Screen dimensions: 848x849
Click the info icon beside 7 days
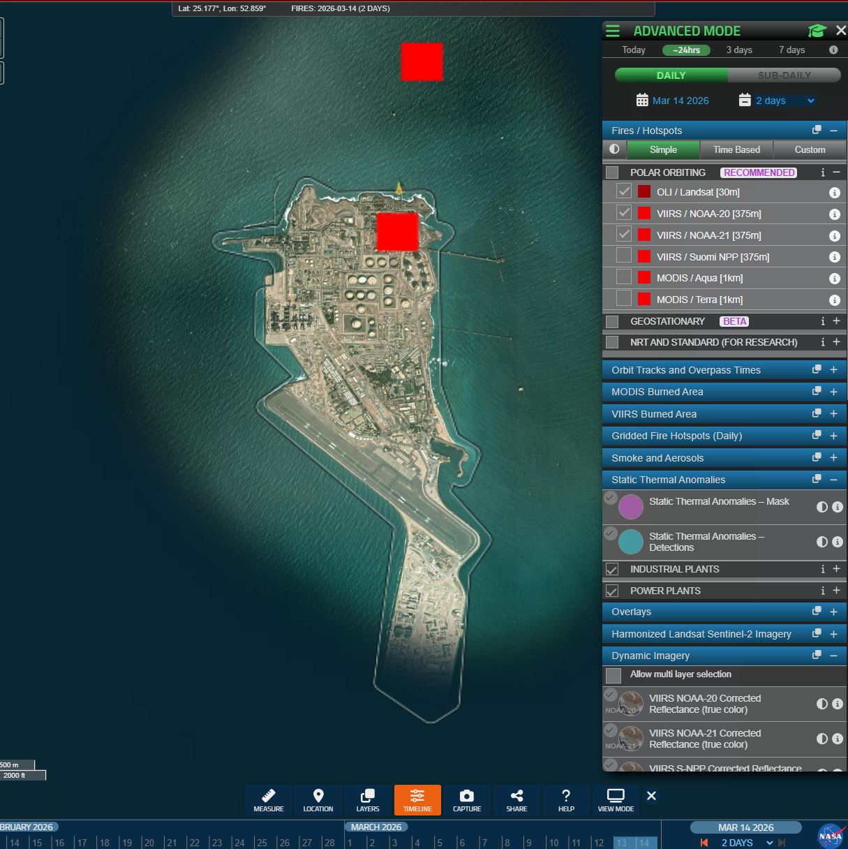(833, 50)
